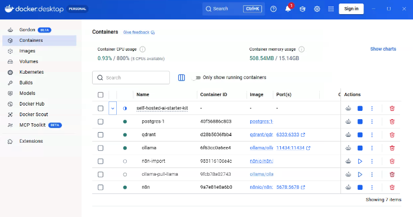Open Models in sidebar
The width and height of the screenshot is (413, 217).
pos(40,93)
